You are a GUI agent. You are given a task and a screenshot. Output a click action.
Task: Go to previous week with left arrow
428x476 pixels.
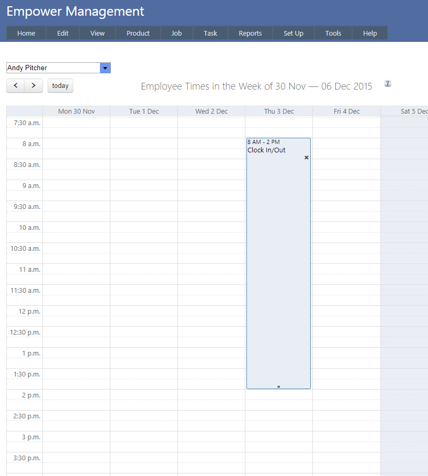[x=16, y=85]
